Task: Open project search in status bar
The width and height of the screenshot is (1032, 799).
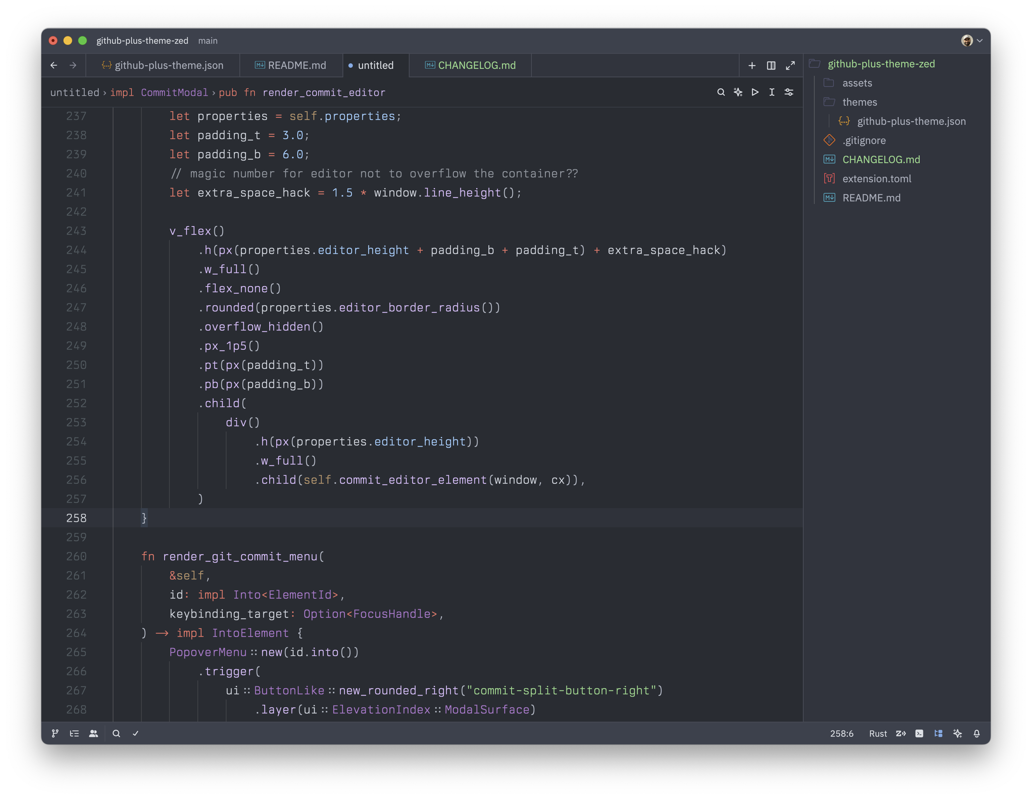Action: 116,733
